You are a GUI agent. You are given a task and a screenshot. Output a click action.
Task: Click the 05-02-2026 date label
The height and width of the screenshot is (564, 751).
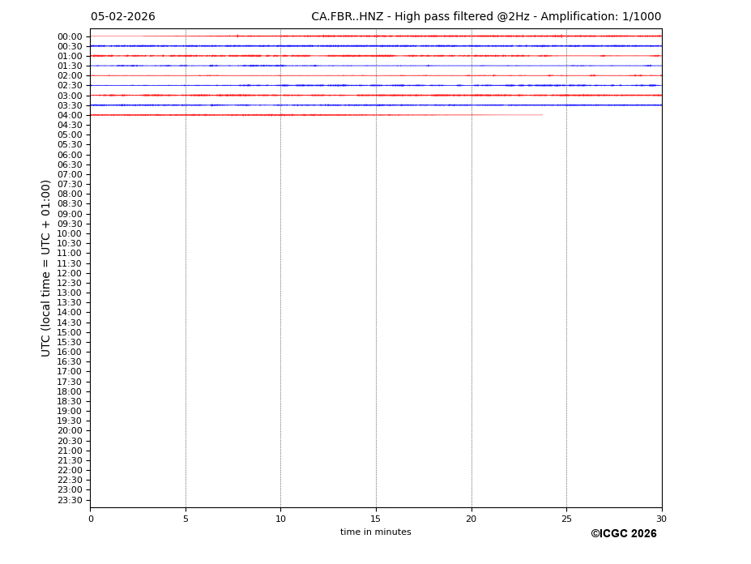122,17
